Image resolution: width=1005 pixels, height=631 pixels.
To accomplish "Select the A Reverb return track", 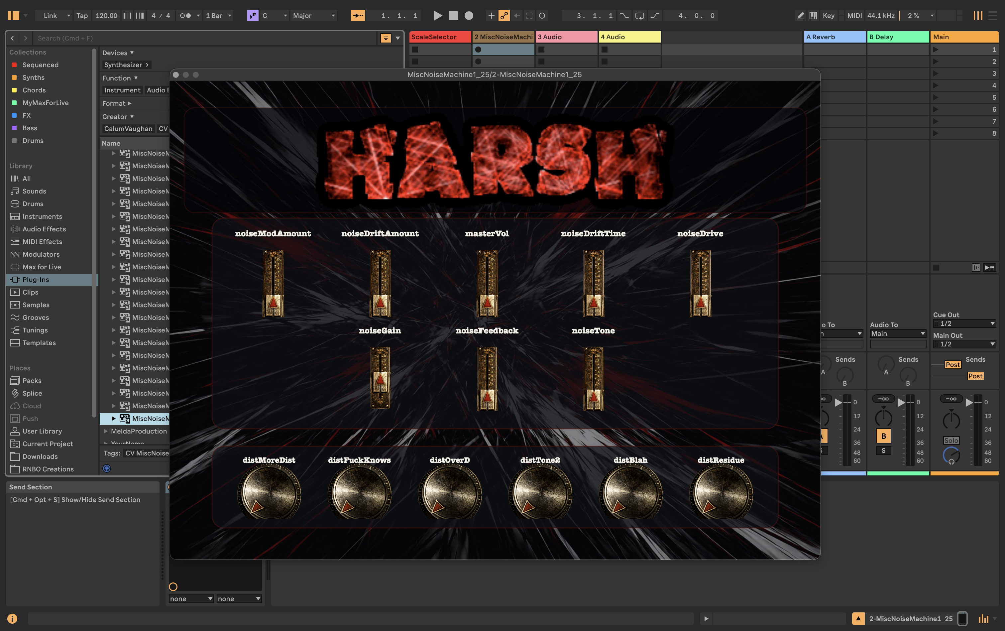I will (835, 37).
